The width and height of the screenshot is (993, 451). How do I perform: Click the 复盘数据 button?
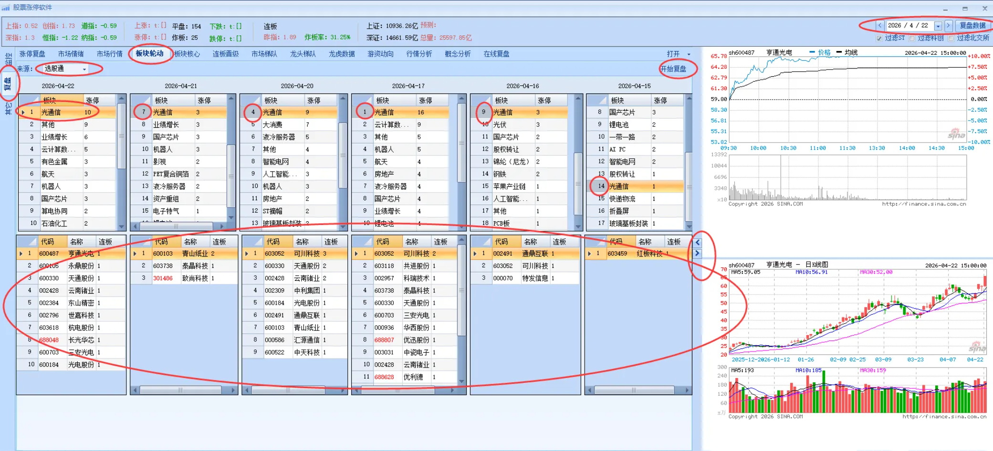pyautogui.click(x=972, y=25)
